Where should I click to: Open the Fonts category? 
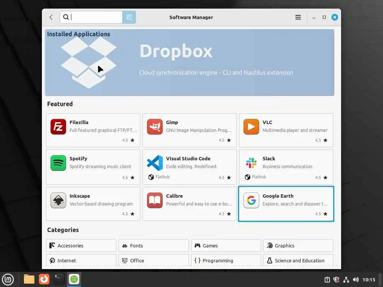click(154, 246)
